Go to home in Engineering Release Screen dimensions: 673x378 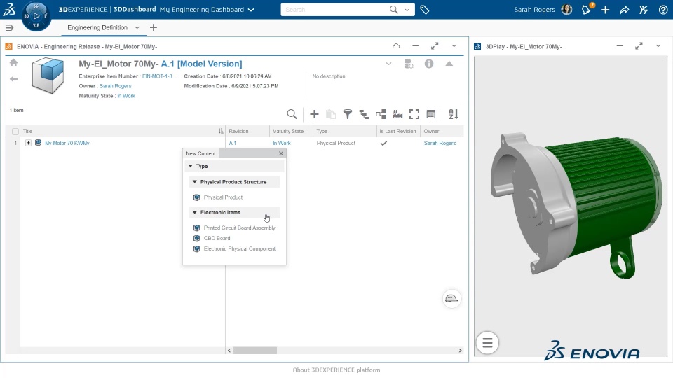(14, 63)
